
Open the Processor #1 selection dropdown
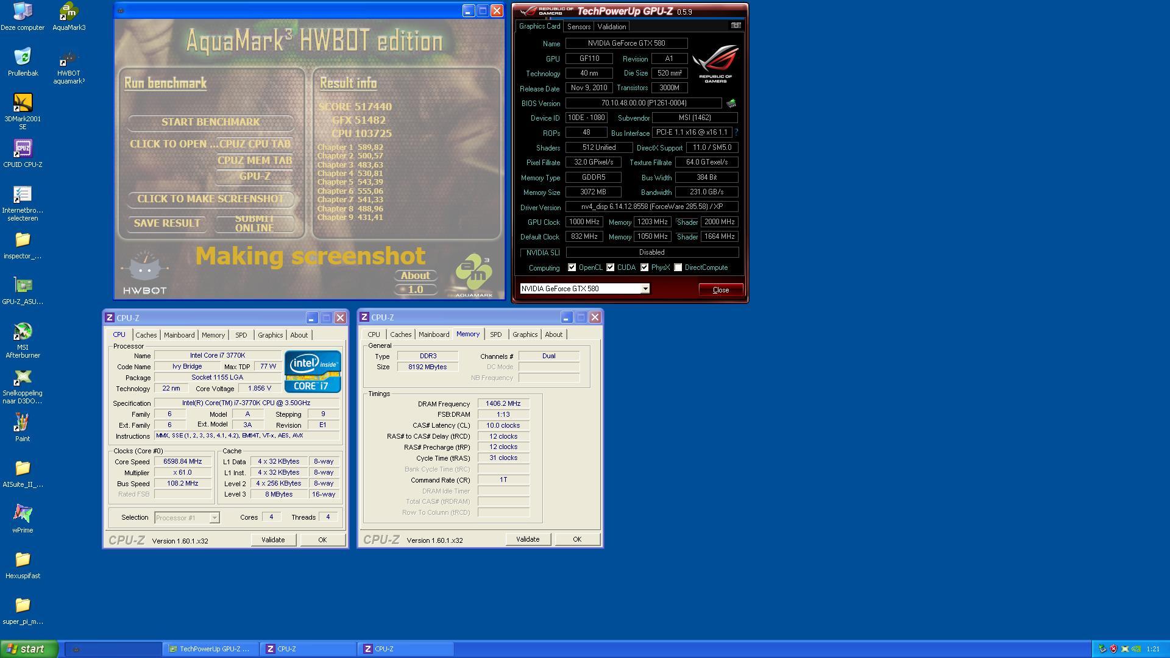tap(186, 518)
